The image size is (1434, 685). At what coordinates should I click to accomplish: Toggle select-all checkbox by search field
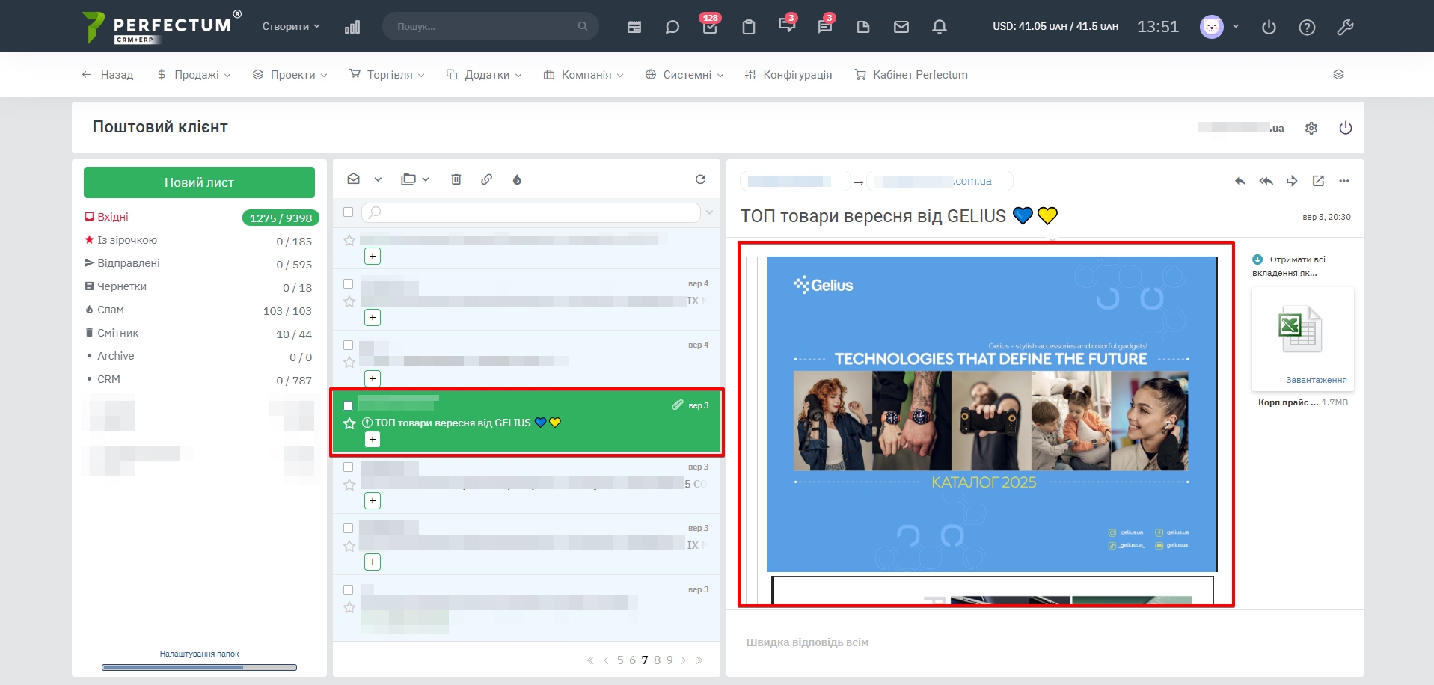coord(348,212)
